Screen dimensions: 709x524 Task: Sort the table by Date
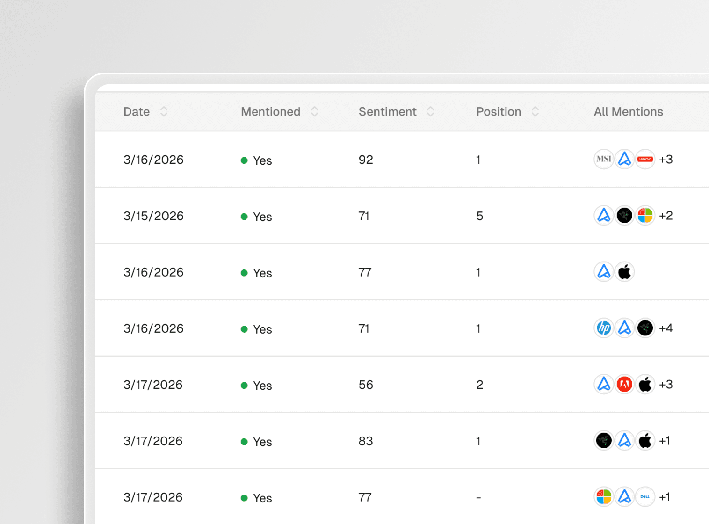click(136, 111)
